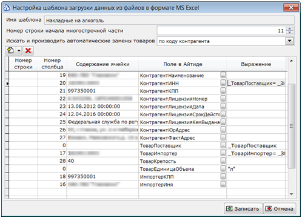Click the expression "л" cell
Image resolution: width=302 pixels, height=218 pixels.
pyautogui.click(x=256, y=169)
